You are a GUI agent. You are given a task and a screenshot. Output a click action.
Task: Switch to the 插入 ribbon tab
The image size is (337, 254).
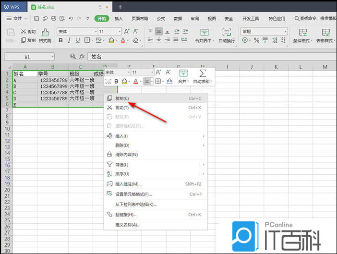119,18
